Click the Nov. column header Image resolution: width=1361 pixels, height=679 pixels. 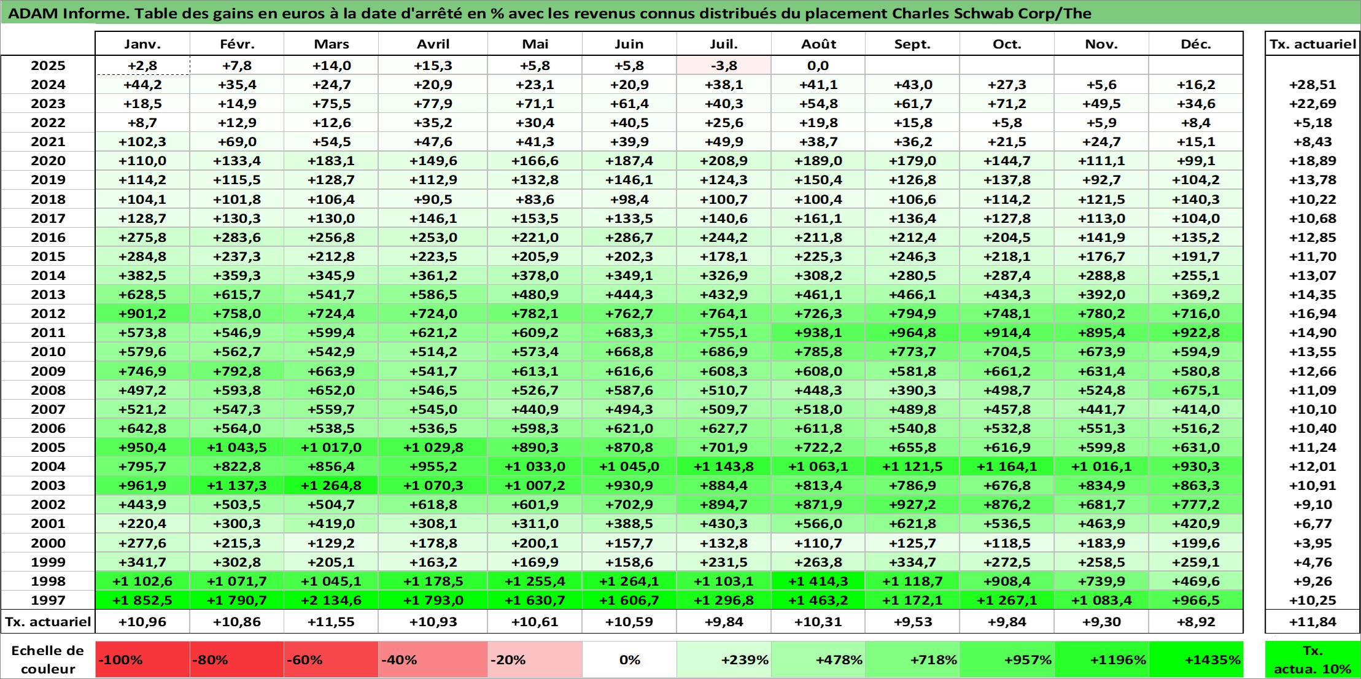tap(1101, 44)
